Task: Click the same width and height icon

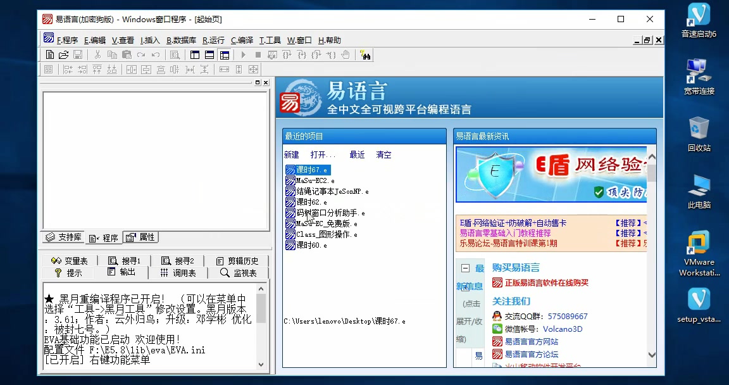Action: pos(253,70)
